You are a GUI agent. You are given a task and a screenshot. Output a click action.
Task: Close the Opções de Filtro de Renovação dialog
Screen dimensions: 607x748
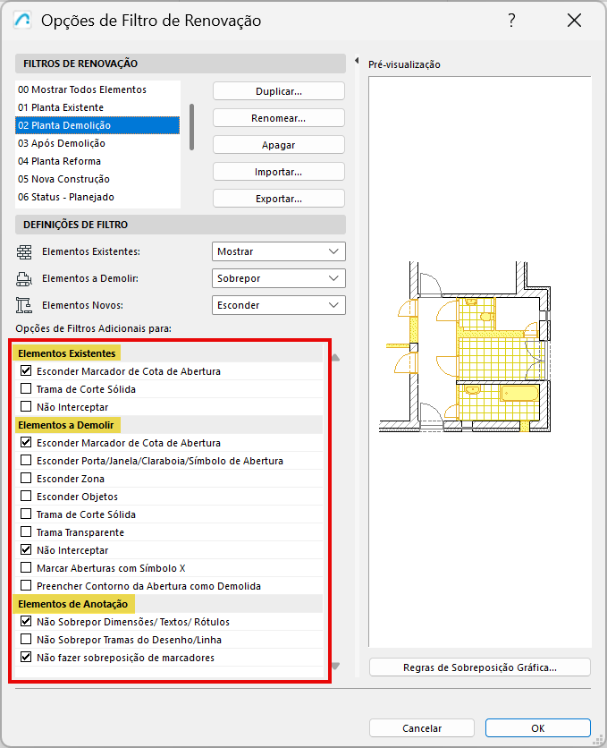(574, 20)
